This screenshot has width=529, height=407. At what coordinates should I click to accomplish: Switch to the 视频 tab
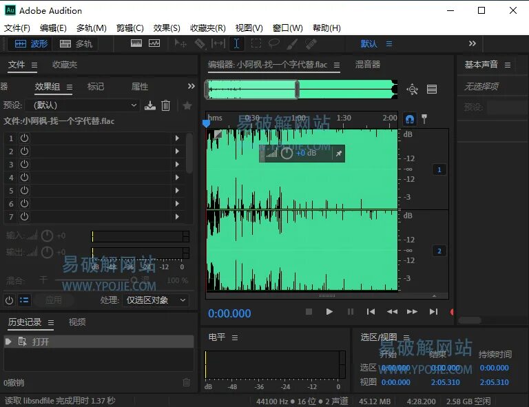(77, 322)
